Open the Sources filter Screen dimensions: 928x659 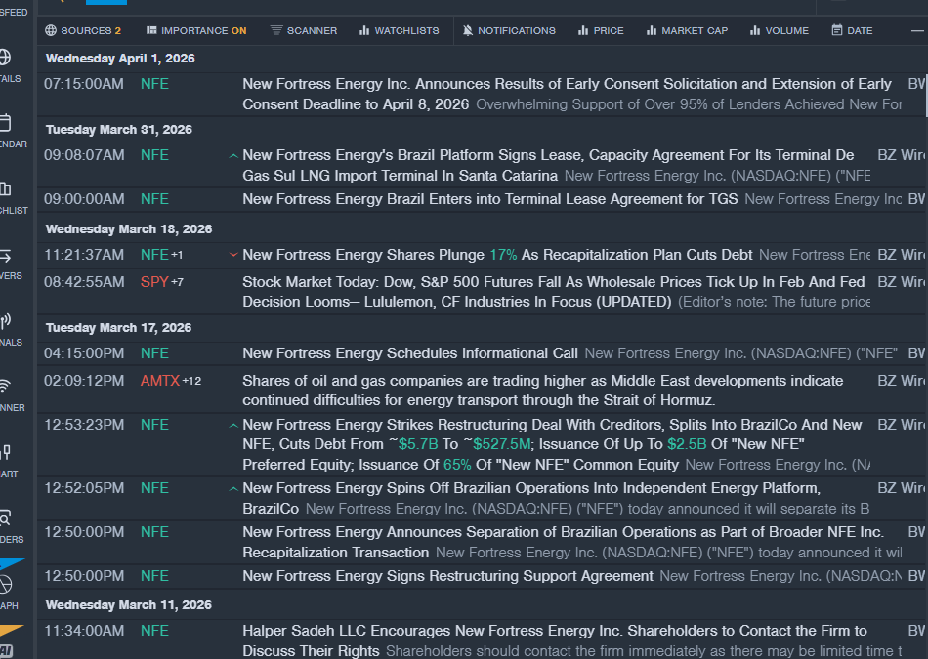(83, 31)
